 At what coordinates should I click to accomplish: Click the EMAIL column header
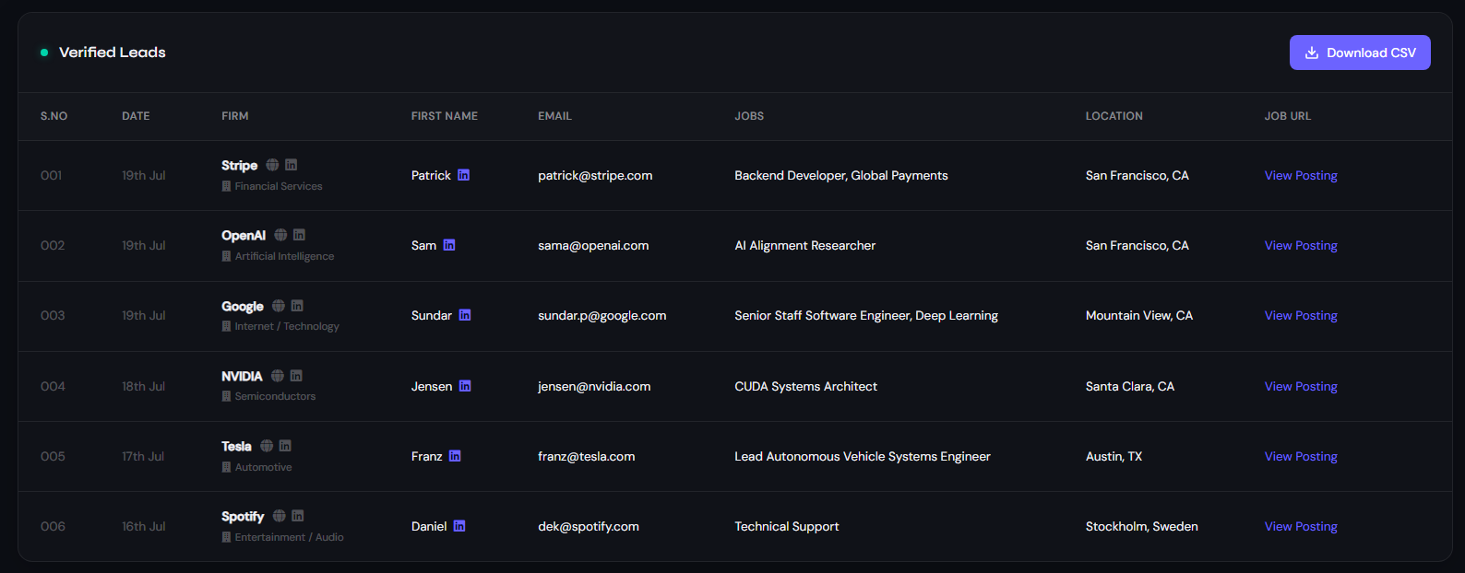click(x=555, y=116)
